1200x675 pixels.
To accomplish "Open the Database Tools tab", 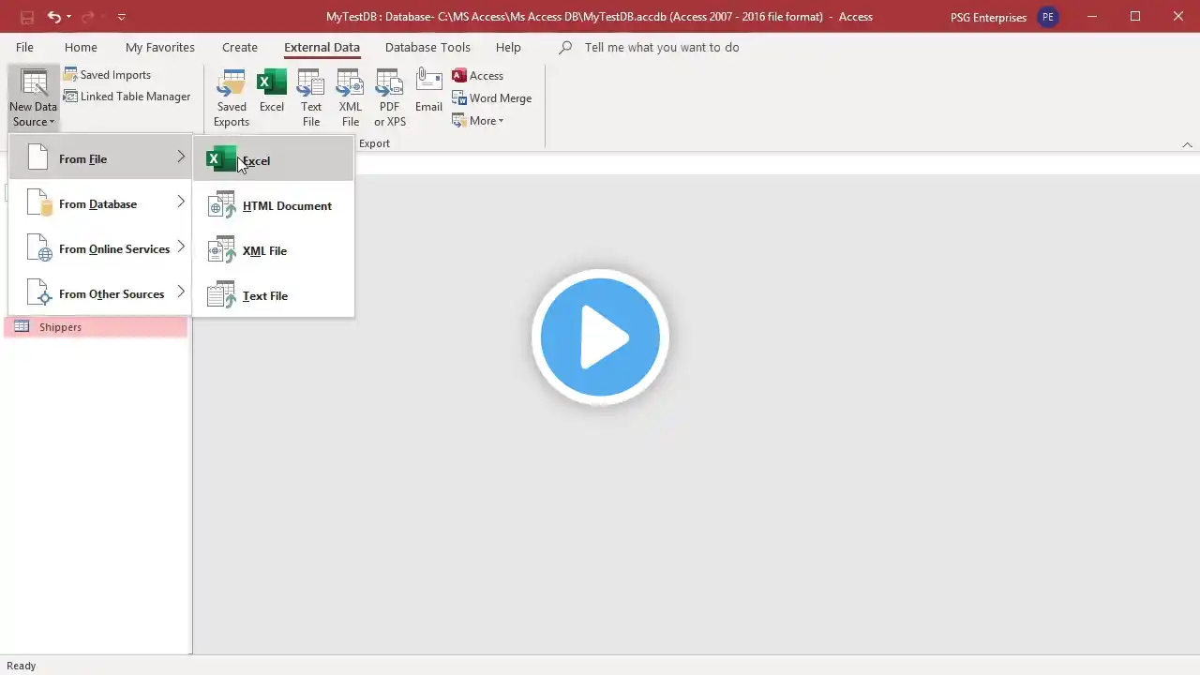I will pos(427,47).
